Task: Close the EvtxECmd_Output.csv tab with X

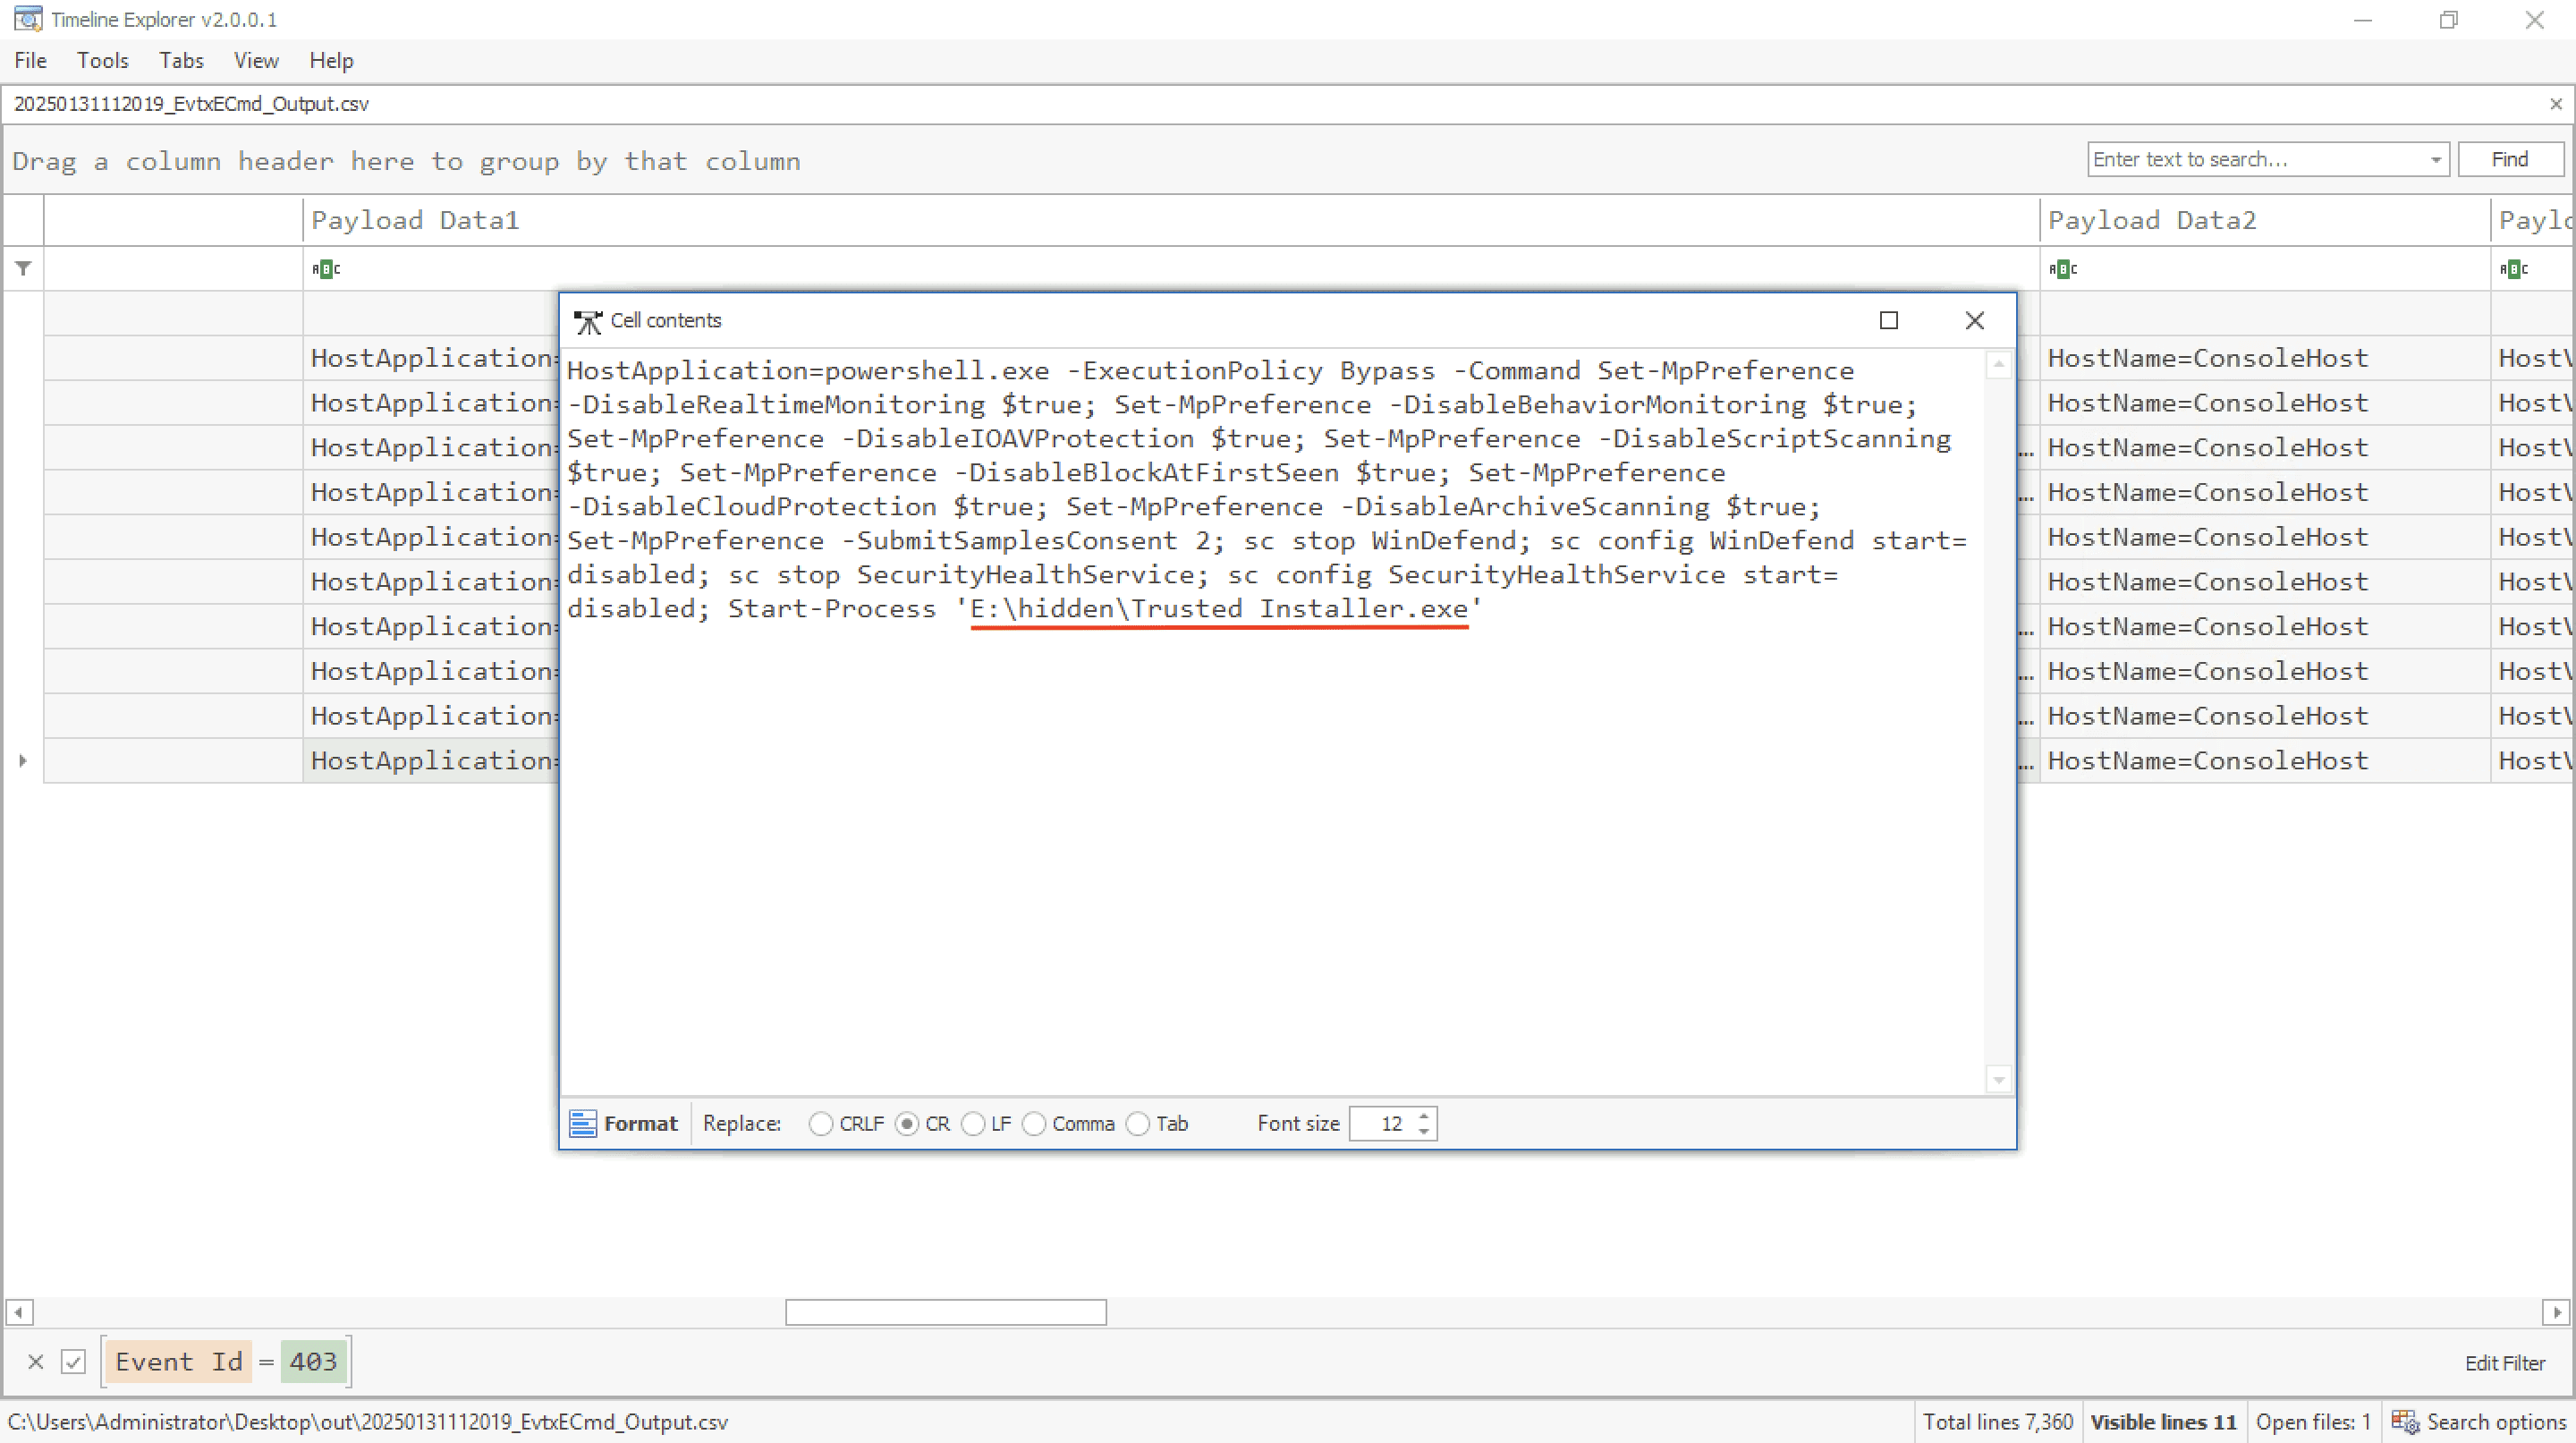Action: [x=2555, y=104]
